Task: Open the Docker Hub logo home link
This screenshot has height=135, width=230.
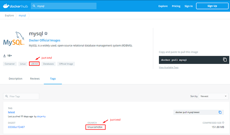Action: (x=15, y=6)
